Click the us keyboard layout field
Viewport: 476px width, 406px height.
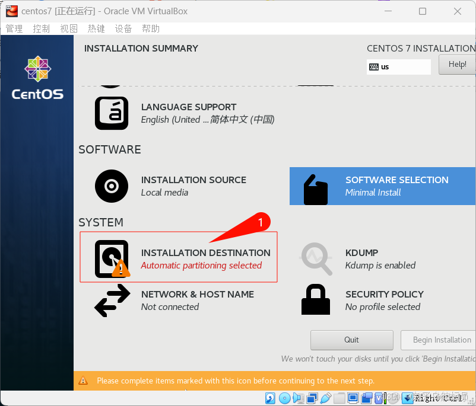(x=399, y=67)
